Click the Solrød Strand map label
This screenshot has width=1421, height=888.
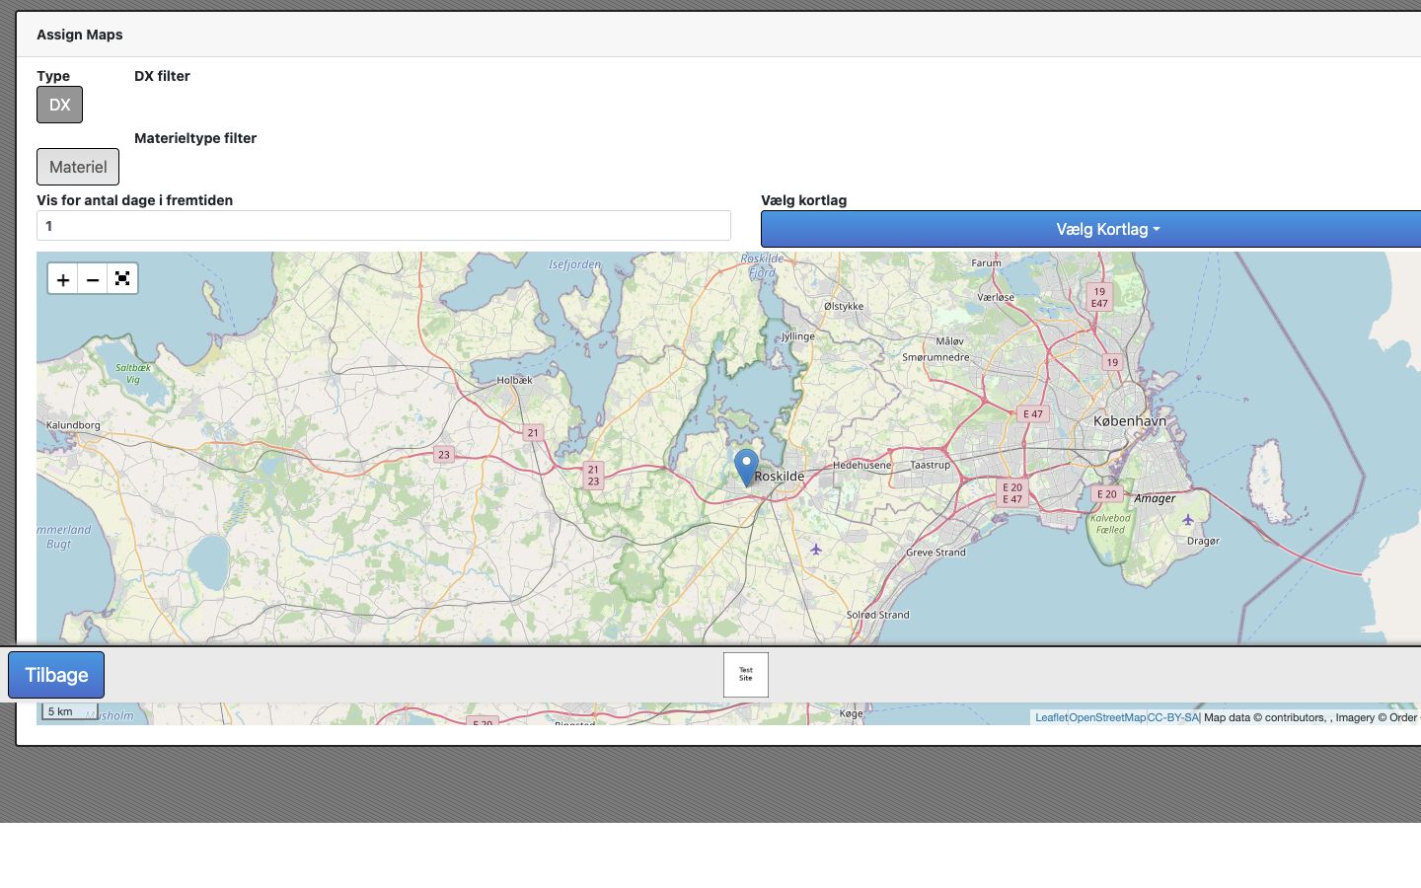coord(878,615)
